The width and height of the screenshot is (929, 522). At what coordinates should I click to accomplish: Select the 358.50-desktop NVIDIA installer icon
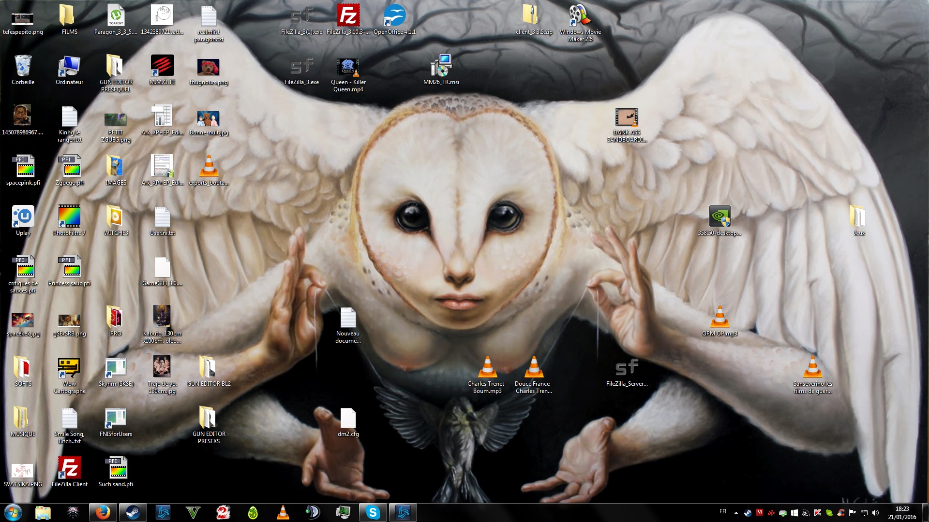point(719,221)
